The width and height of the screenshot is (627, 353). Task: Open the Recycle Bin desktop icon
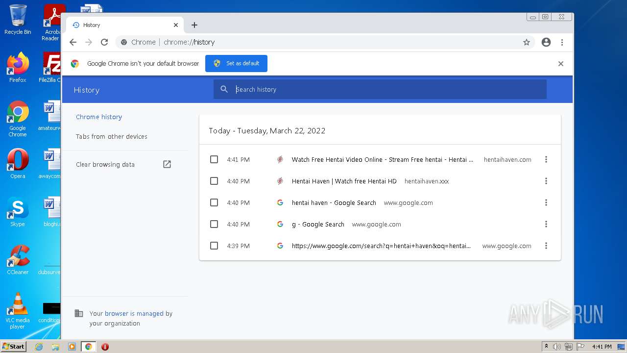[18, 20]
